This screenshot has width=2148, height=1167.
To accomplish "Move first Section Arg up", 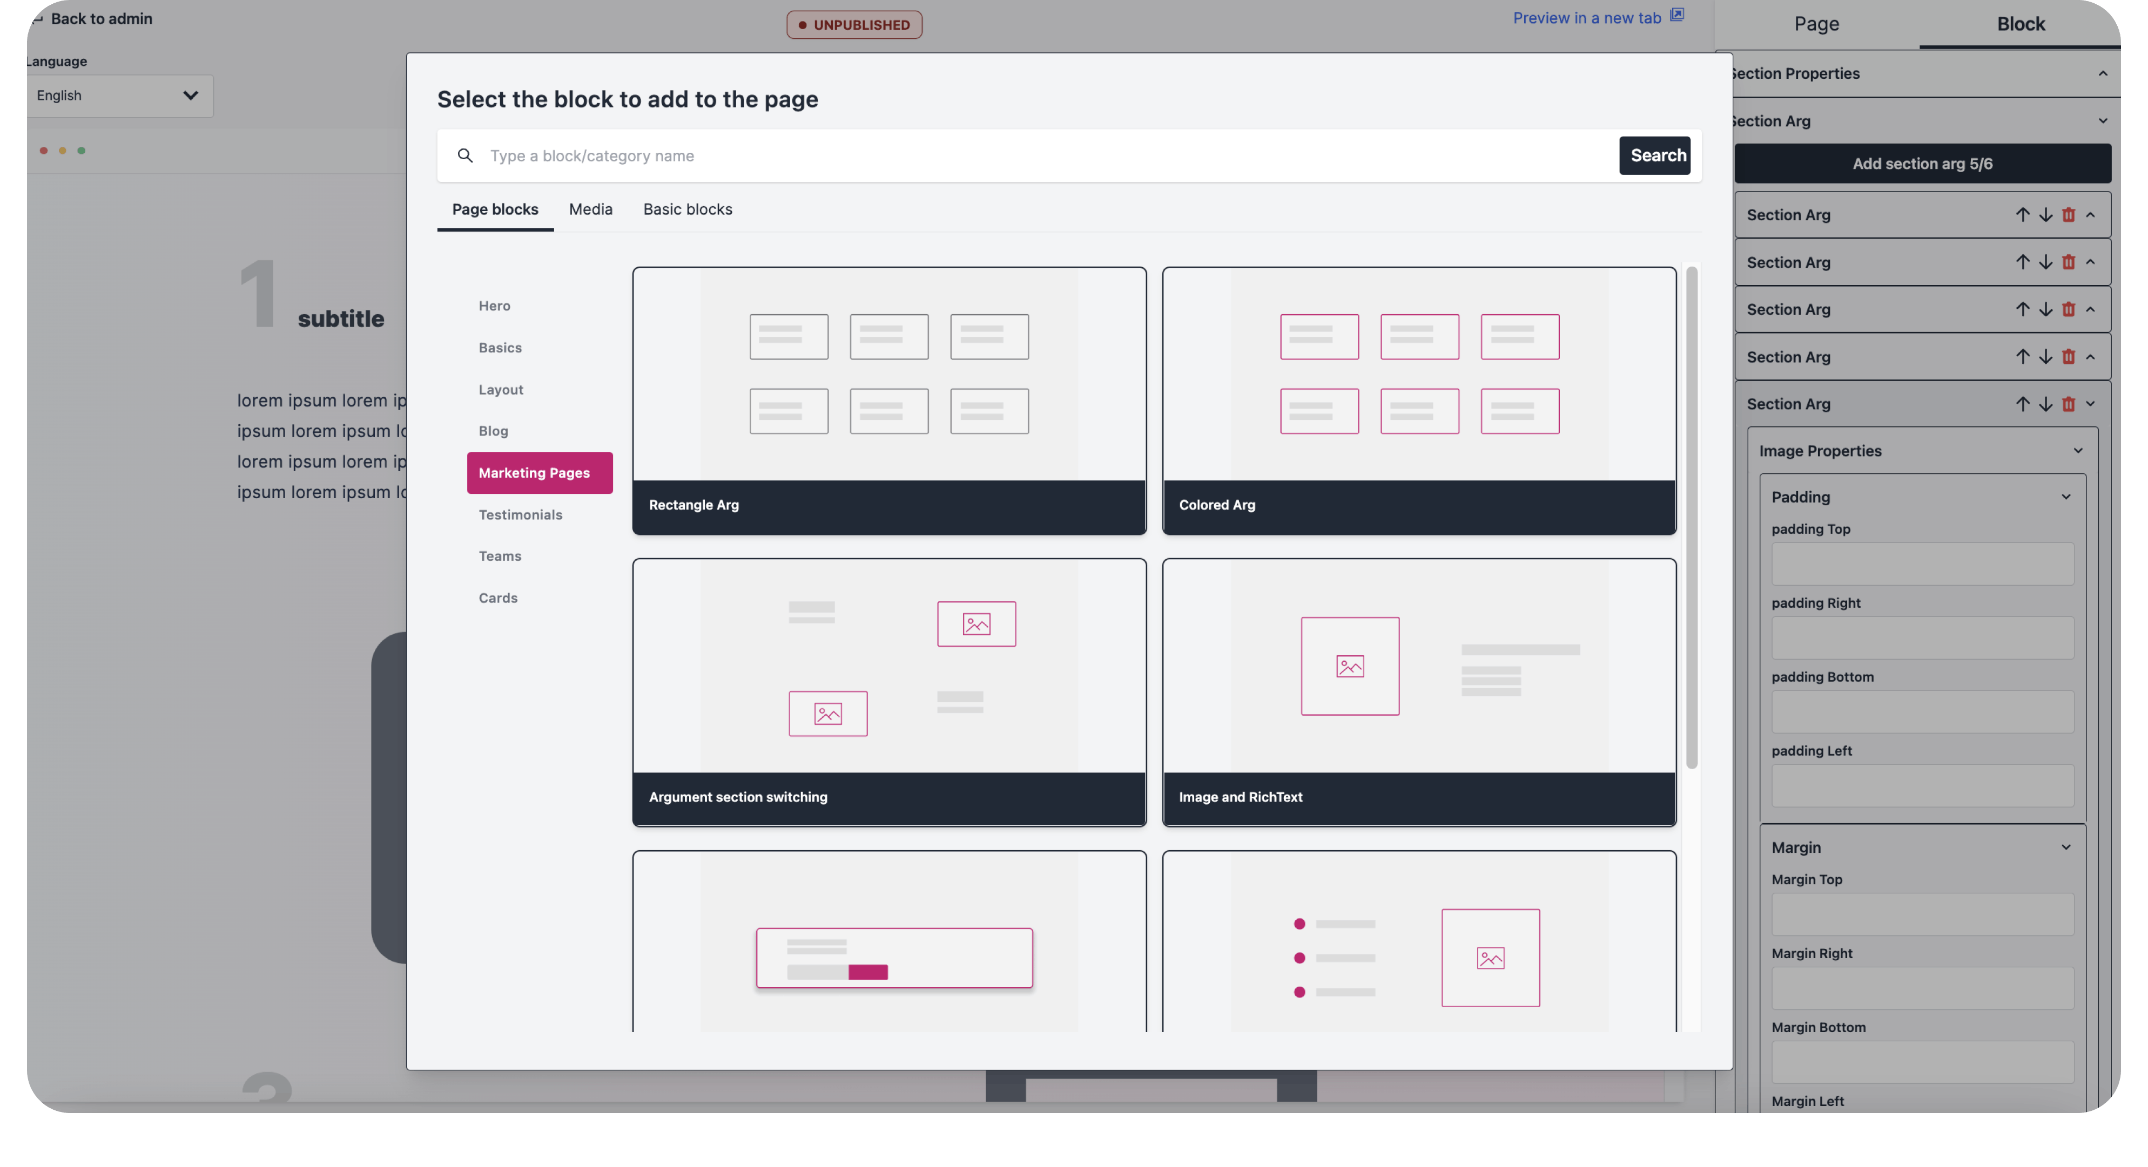I will [x=2023, y=215].
